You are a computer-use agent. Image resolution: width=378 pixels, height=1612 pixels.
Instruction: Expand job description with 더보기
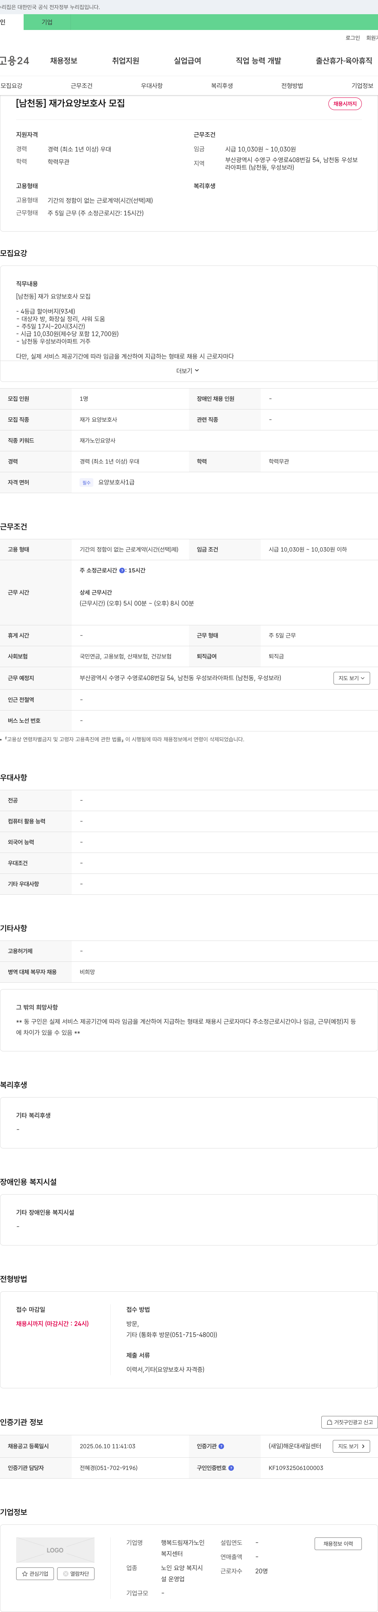[187, 370]
